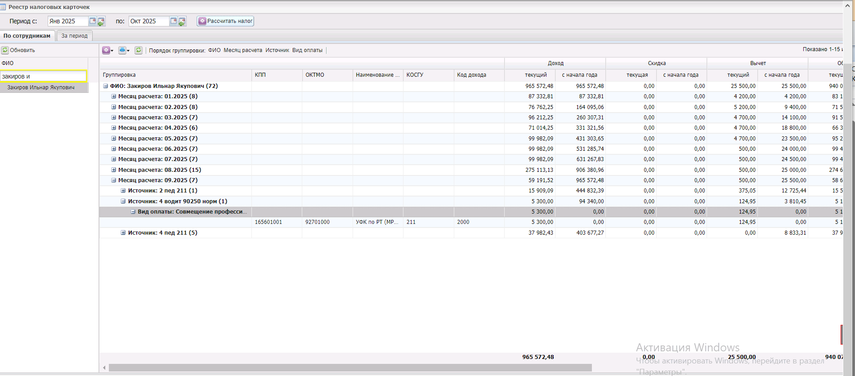Click the 275 113,13 income cell for 08.2025
Image resolution: width=855 pixels, height=376 pixels.
530,170
